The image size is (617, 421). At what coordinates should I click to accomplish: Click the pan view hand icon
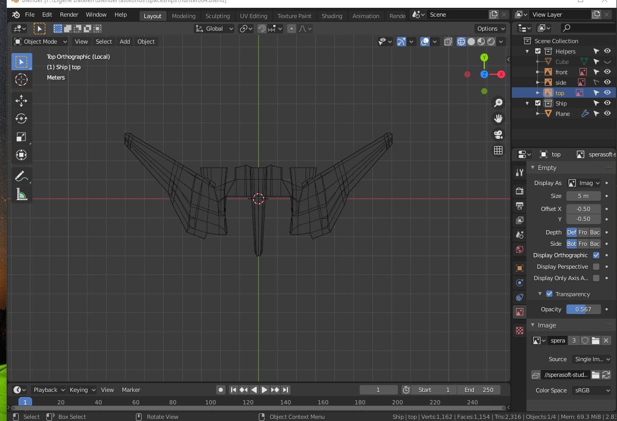coord(498,119)
